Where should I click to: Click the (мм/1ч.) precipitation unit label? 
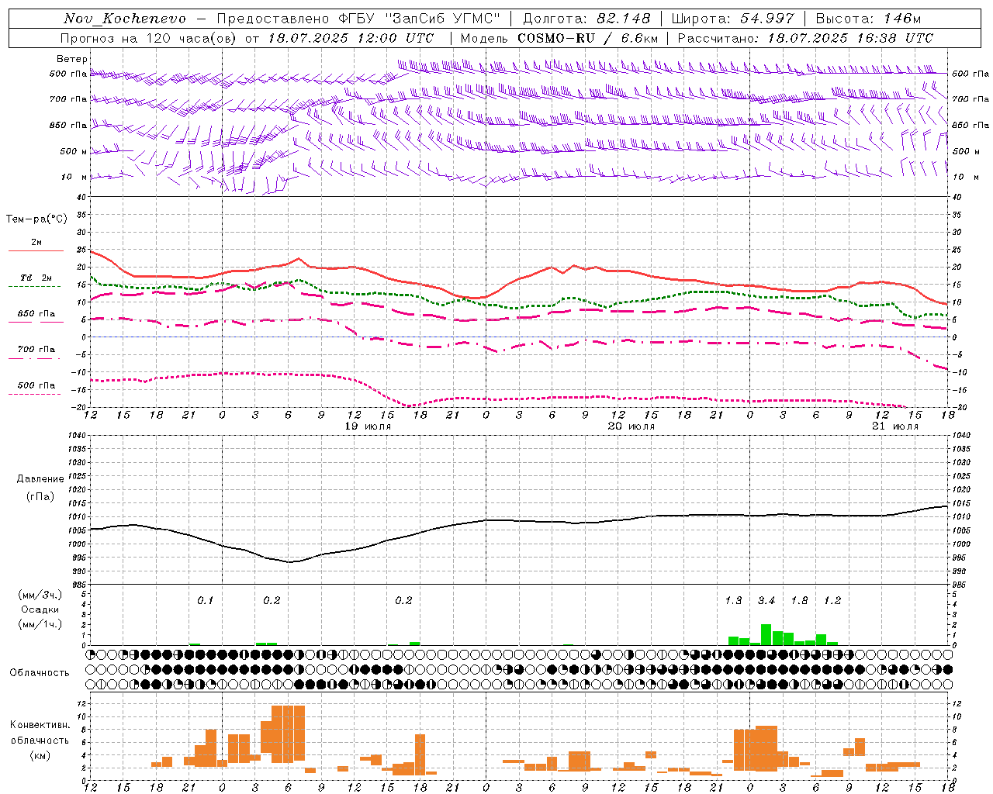pyautogui.click(x=39, y=624)
